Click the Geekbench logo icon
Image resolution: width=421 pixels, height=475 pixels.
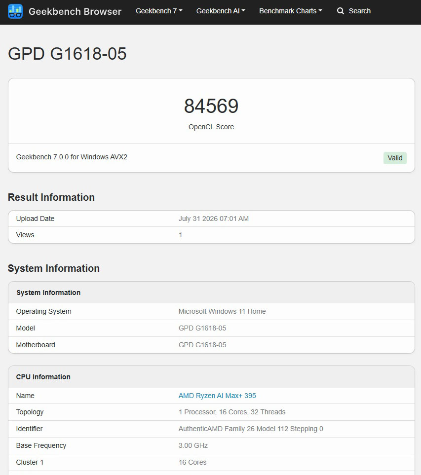pyautogui.click(x=15, y=11)
